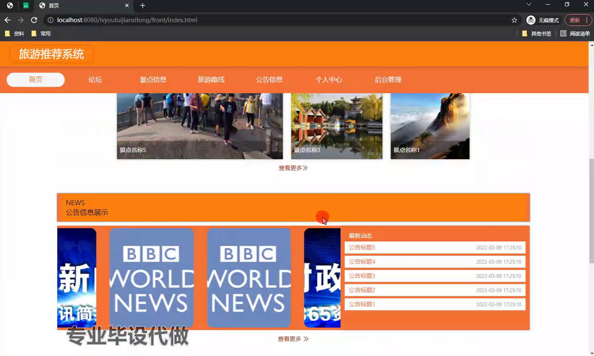Click the timestamp of 公告标题5
The image size is (594, 356).
tap(499, 248)
